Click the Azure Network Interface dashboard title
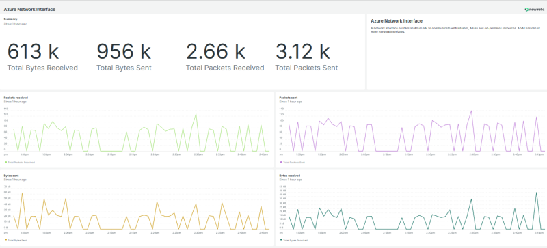 pos(29,10)
